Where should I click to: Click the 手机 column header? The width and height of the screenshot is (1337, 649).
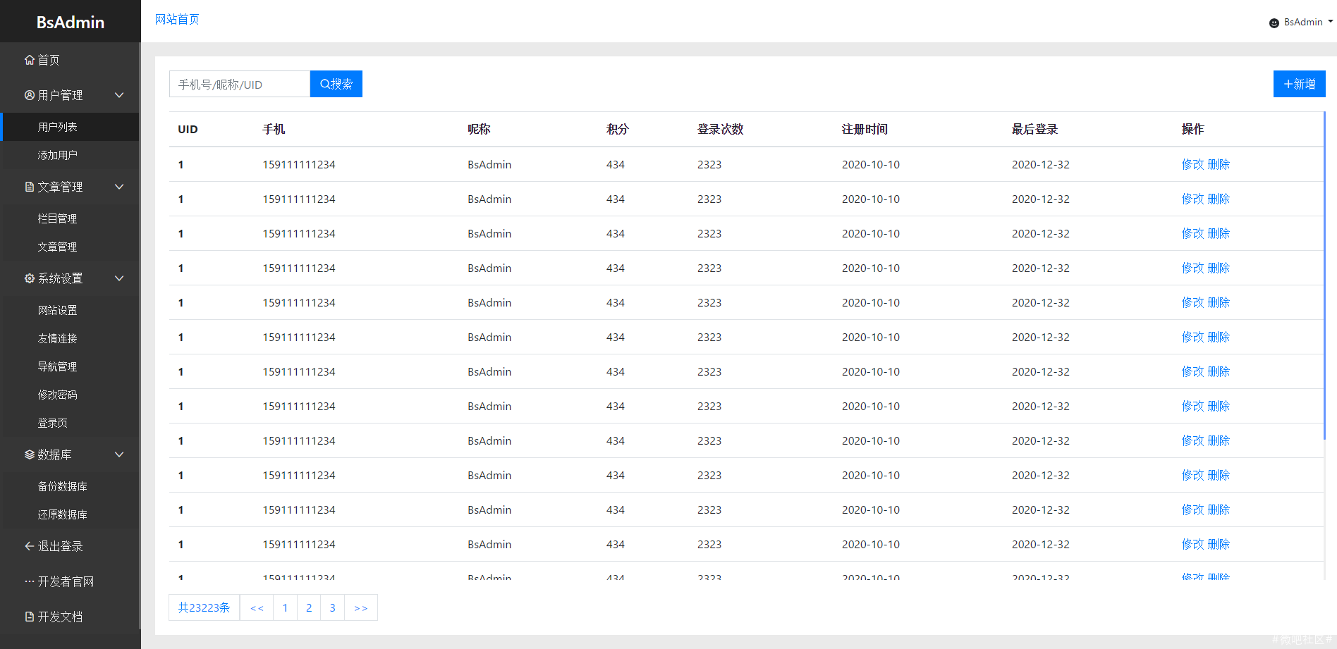click(274, 129)
